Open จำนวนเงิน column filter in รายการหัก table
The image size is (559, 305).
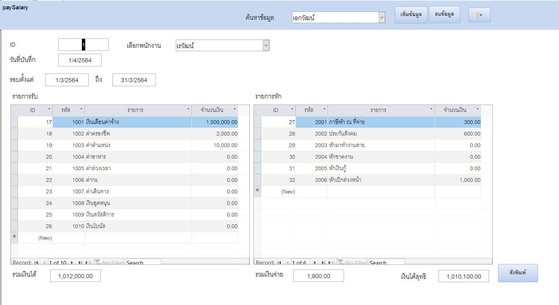[477, 109]
